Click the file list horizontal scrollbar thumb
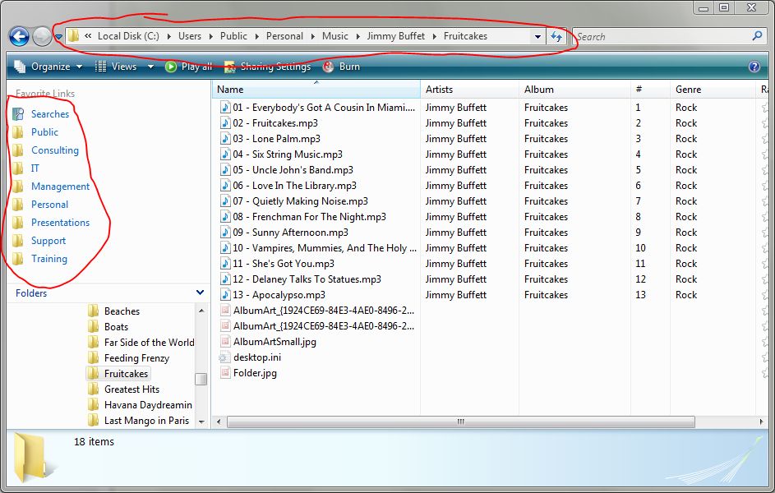This screenshot has height=493, width=775. click(x=461, y=422)
